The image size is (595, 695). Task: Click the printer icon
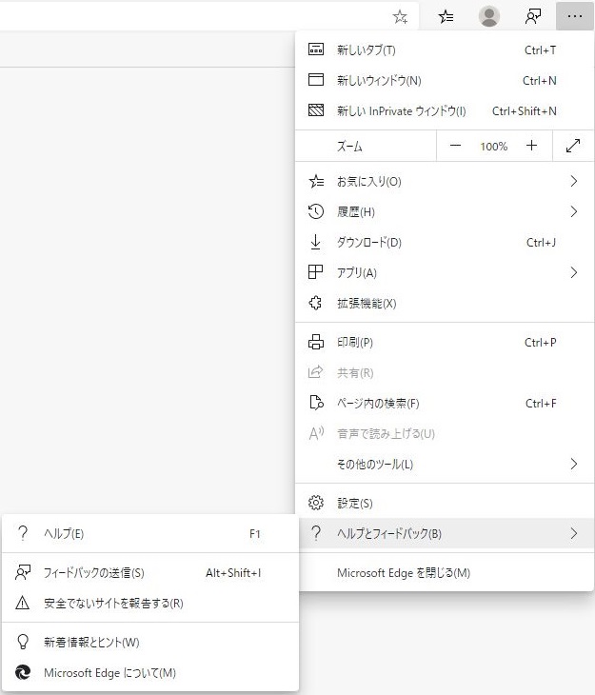(x=316, y=342)
